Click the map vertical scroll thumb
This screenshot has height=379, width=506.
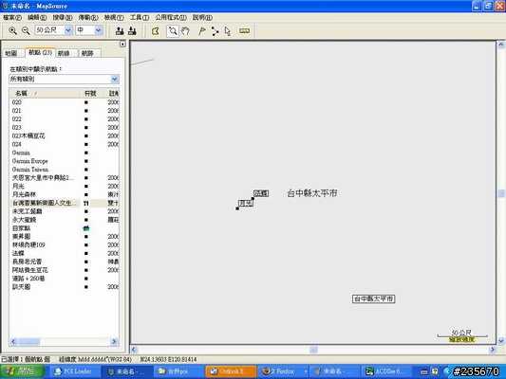pos(501,193)
